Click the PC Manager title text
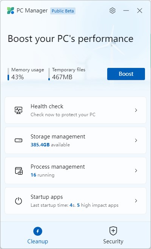This screenshot has height=249, width=151. (32, 11)
